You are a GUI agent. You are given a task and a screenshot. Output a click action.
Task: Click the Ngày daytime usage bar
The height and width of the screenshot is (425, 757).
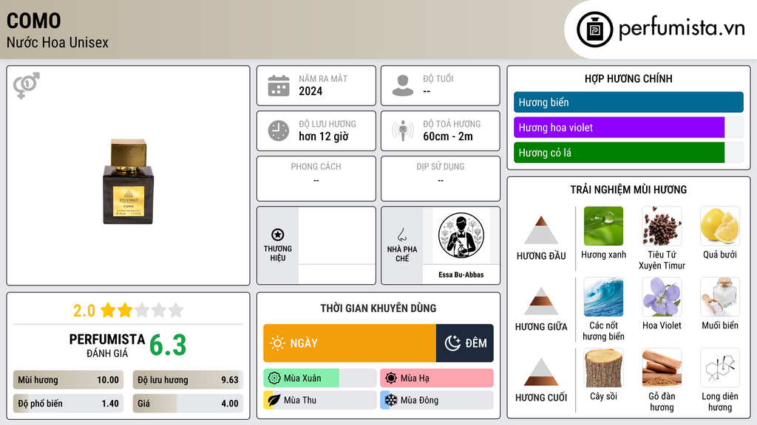coord(350,343)
